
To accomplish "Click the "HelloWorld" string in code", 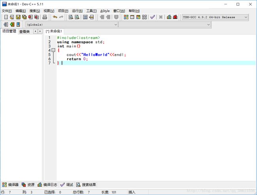I will pyautogui.click(x=95, y=55).
